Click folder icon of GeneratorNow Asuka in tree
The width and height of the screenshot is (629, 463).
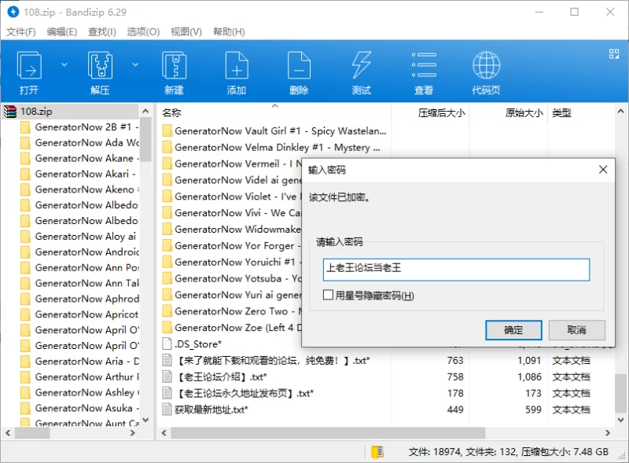point(25,409)
